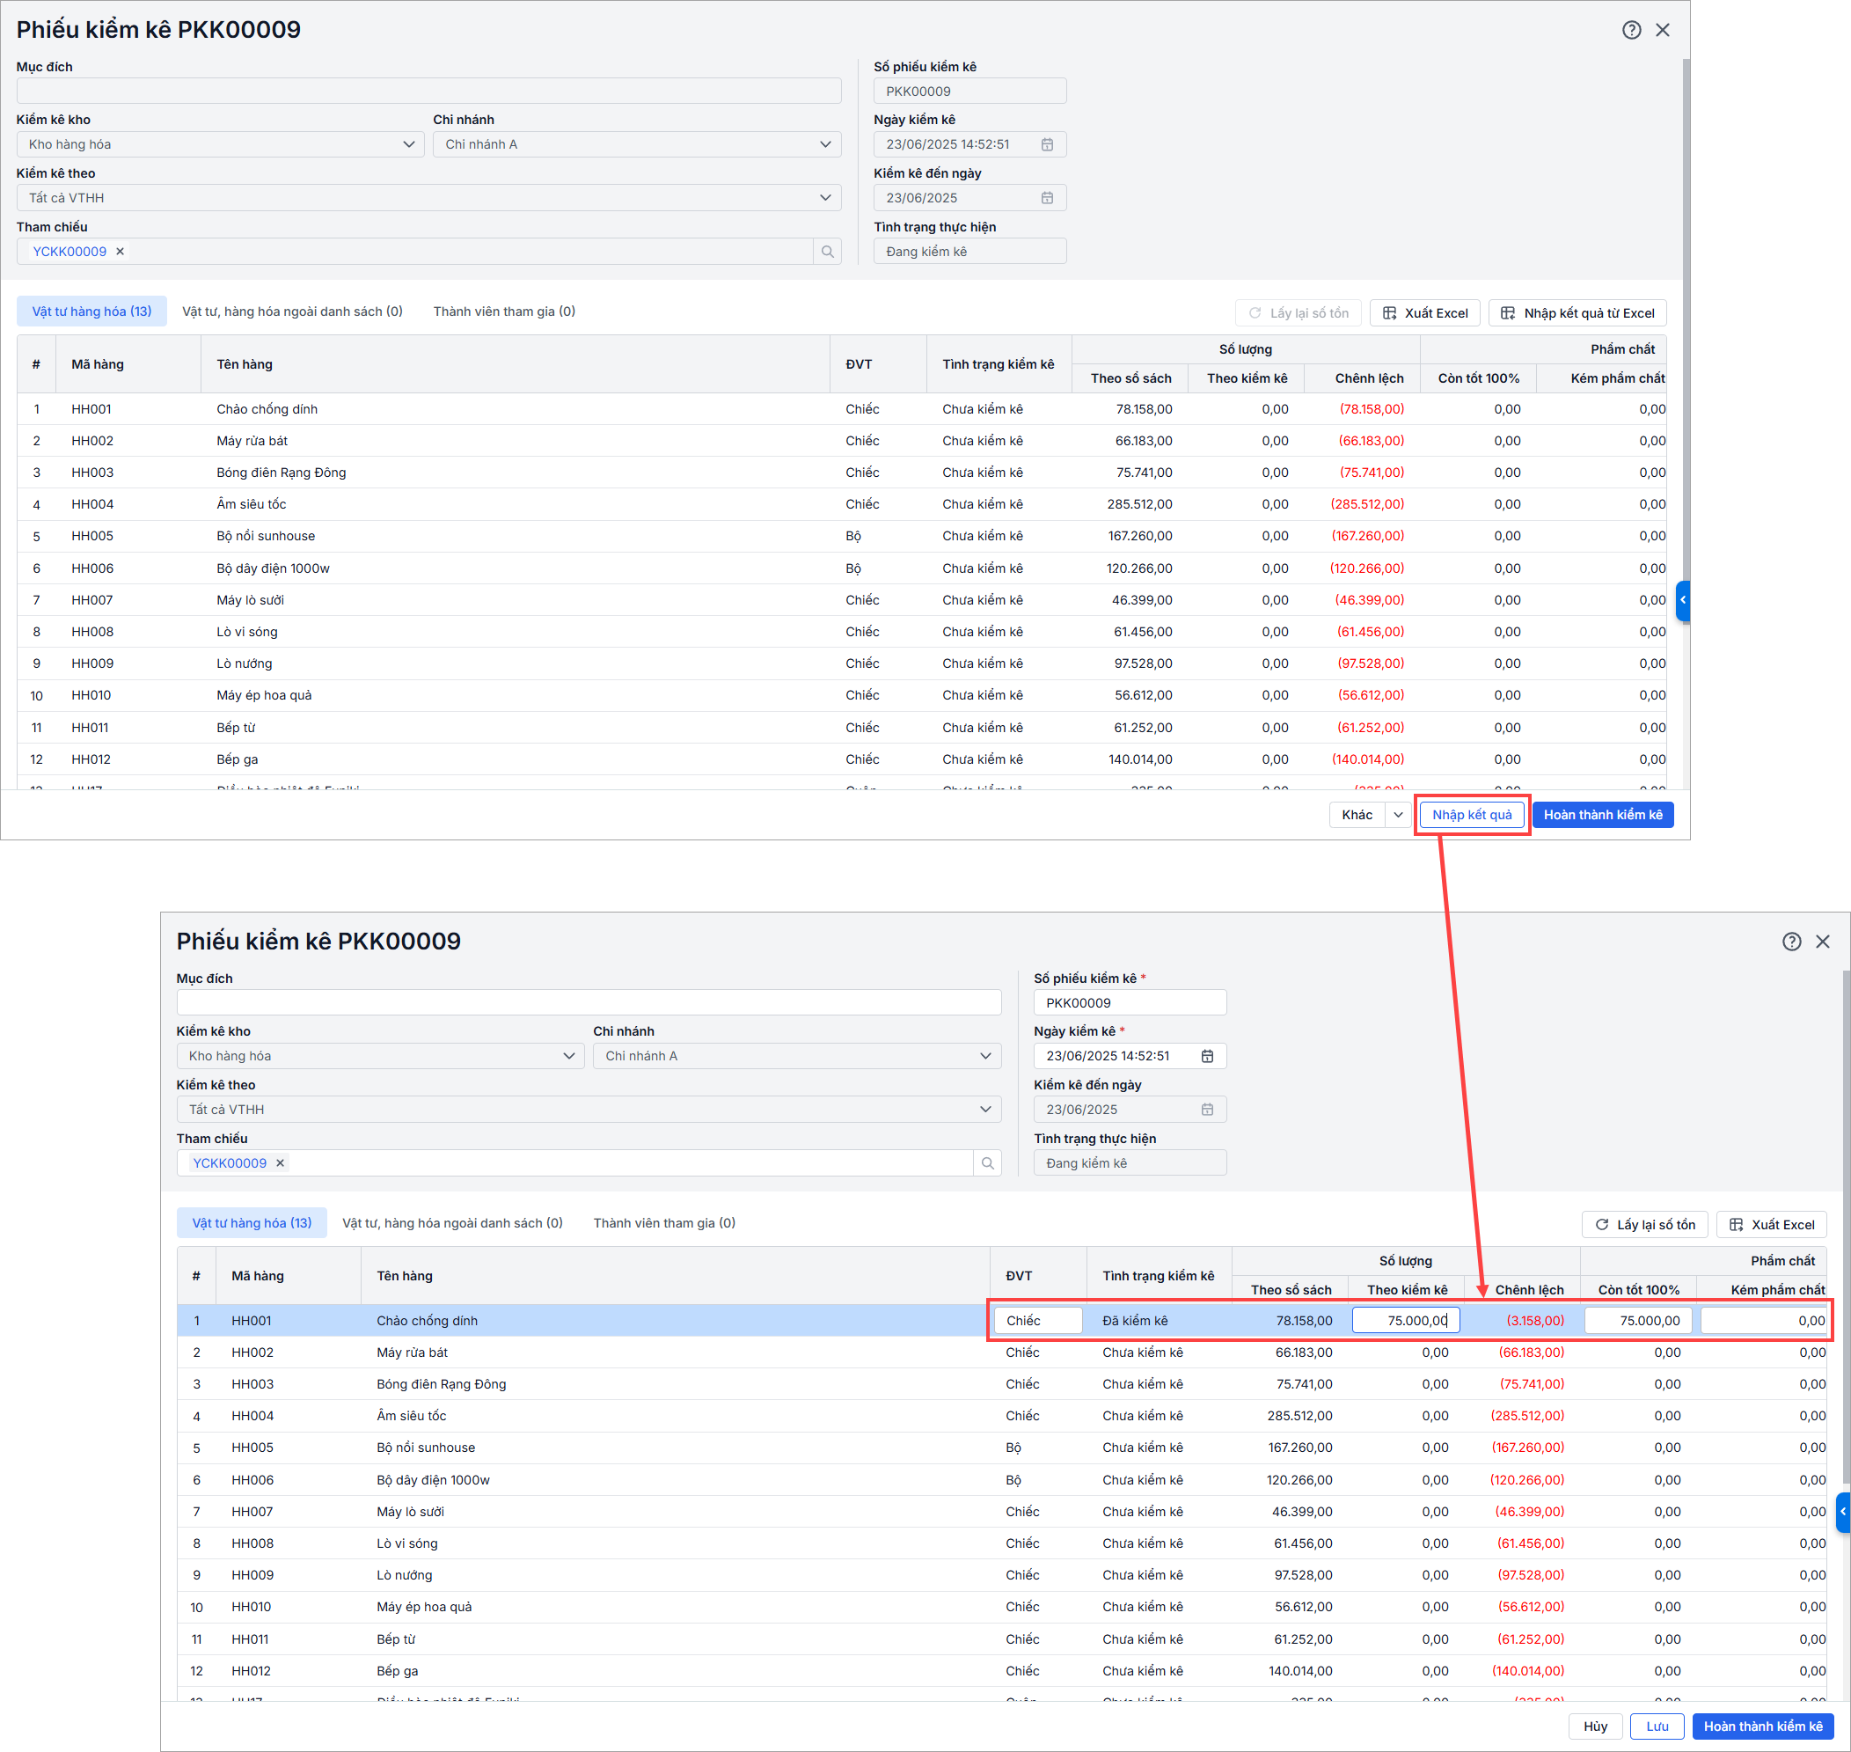Click the Theo kiểm kê 75.000,00 input cell
The width and height of the screenshot is (1851, 1752).
[1405, 1321]
